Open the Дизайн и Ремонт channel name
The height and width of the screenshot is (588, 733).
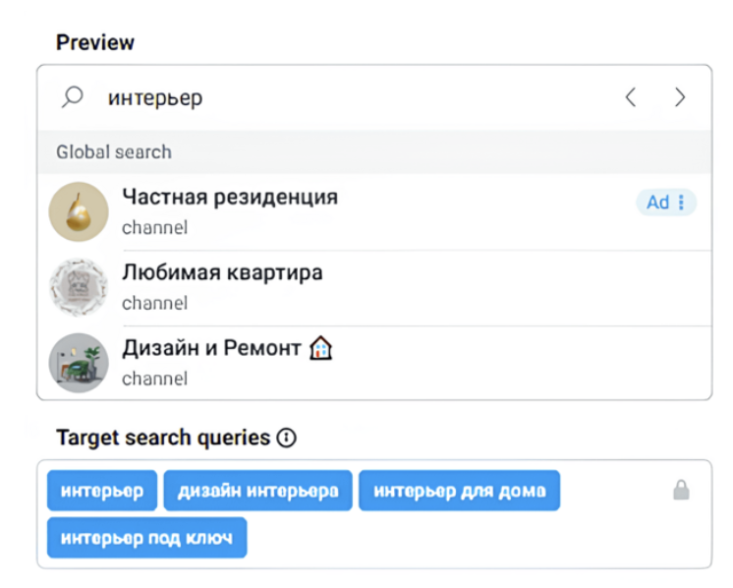[210, 348]
